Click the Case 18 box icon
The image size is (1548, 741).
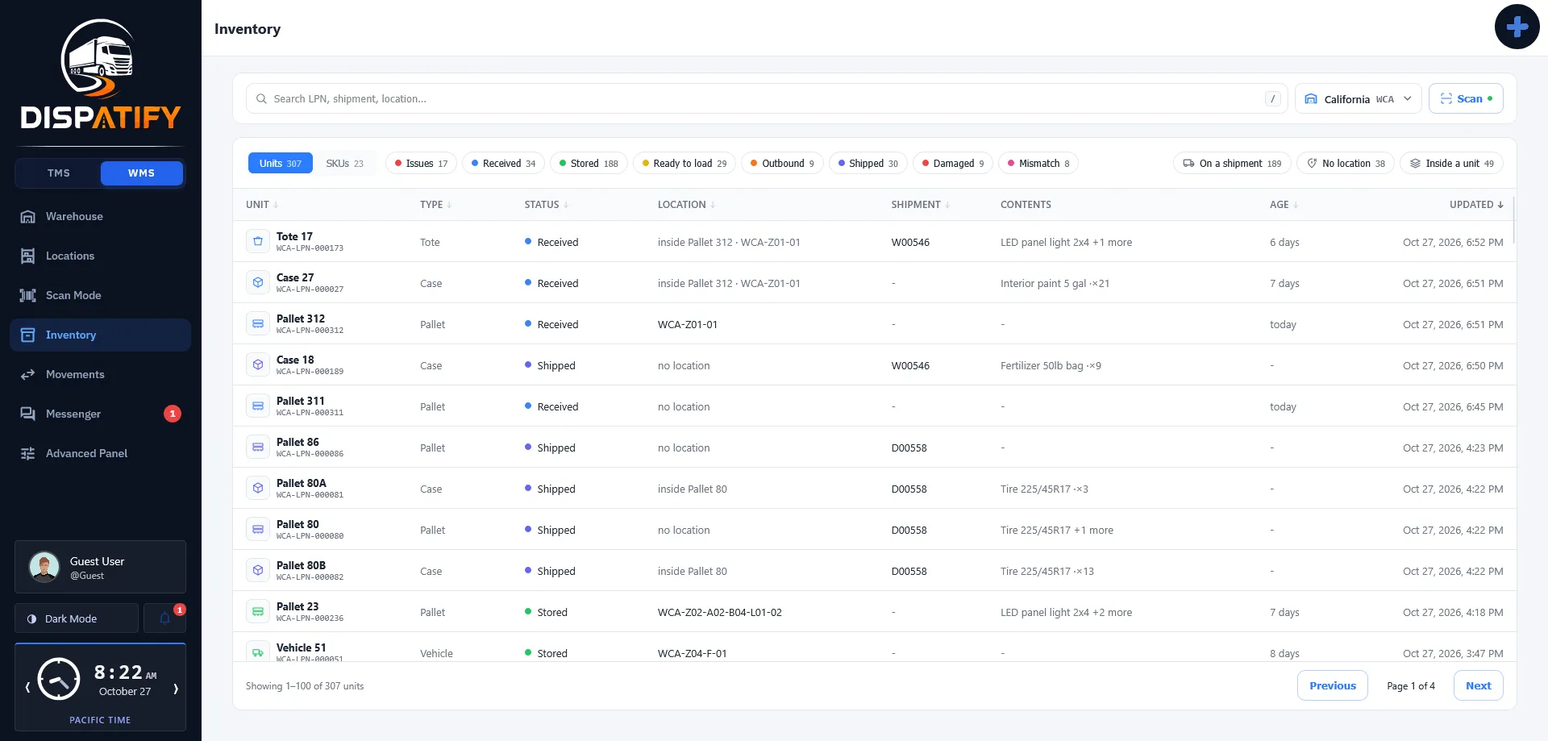(x=258, y=364)
